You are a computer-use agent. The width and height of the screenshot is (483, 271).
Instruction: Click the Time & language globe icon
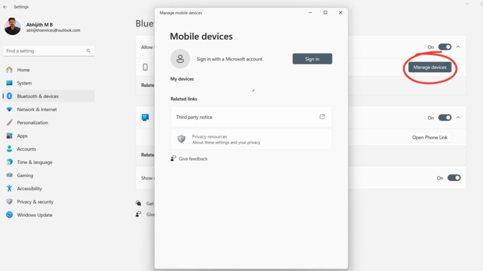click(9, 162)
